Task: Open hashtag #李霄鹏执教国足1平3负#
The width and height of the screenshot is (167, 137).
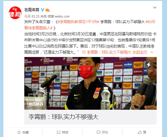Action: (x=78, y=22)
